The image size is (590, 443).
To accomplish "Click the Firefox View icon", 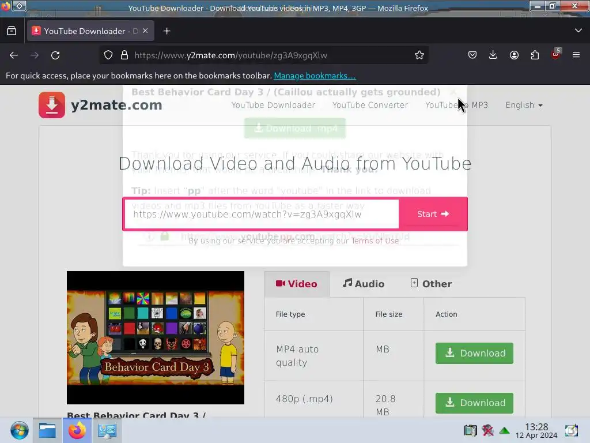I will (x=12, y=31).
